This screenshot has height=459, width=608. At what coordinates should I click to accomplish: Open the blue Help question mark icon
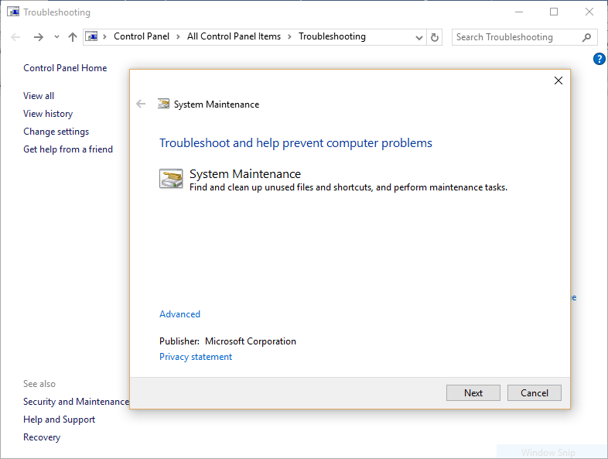pyautogui.click(x=599, y=59)
